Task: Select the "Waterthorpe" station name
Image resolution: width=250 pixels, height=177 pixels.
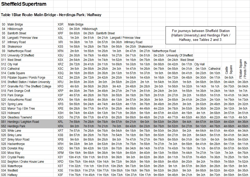Action: [15, 166]
